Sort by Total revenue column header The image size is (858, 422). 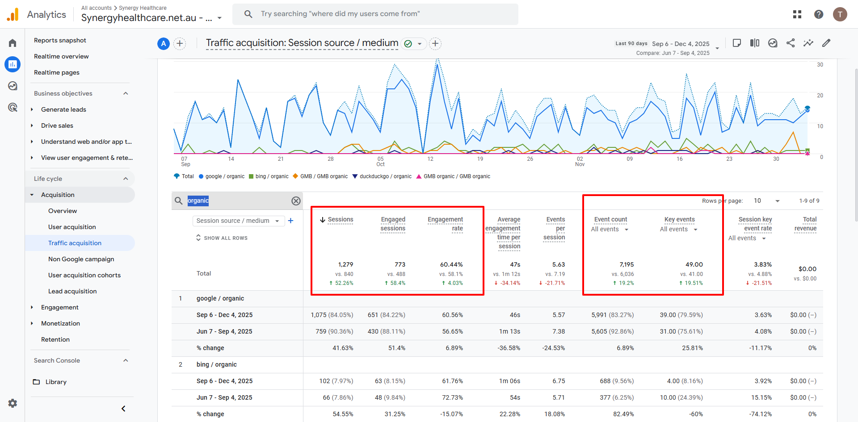[x=805, y=224]
